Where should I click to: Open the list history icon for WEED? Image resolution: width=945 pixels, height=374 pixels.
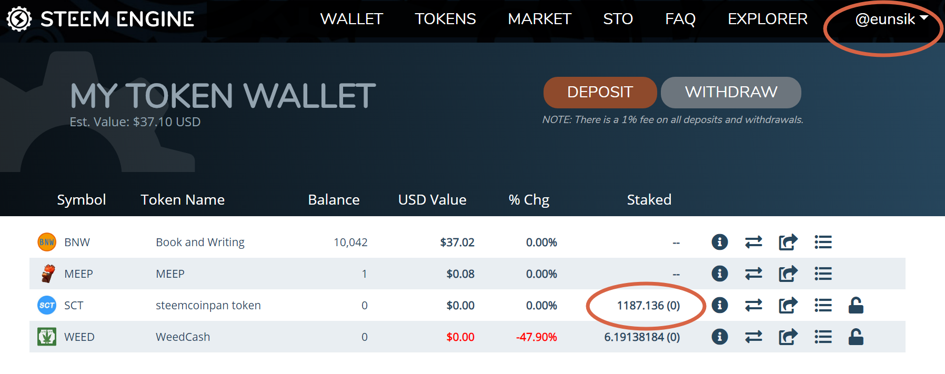coord(823,337)
